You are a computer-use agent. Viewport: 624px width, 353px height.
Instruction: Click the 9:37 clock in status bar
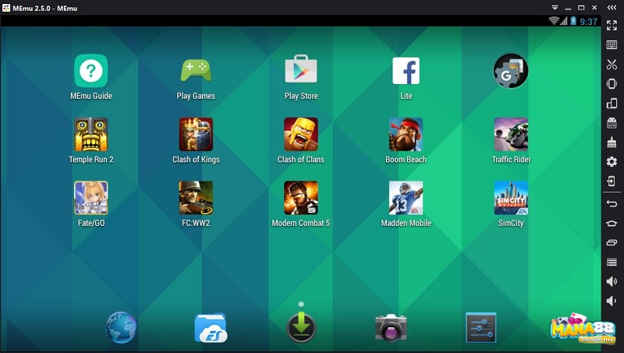[589, 22]
